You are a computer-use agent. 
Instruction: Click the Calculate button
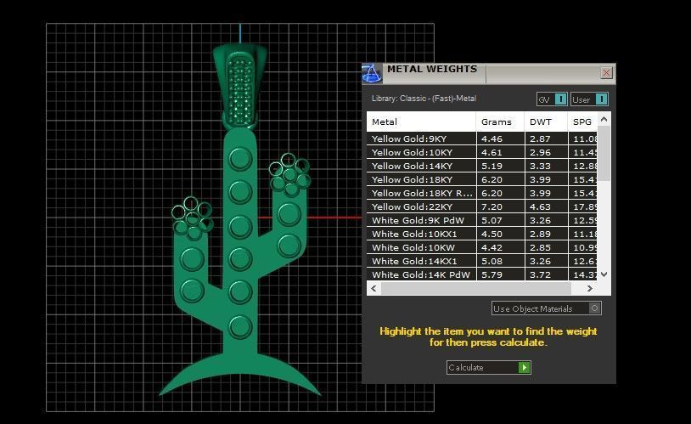pos(489,367)
